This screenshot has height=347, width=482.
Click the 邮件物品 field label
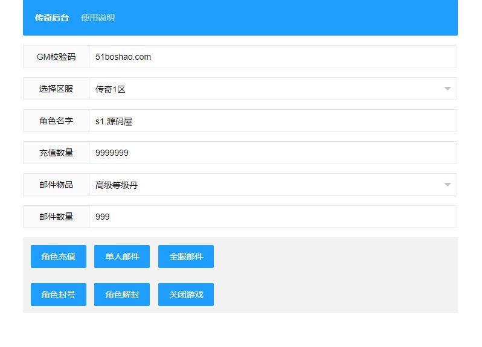click(x=56, y=185)
